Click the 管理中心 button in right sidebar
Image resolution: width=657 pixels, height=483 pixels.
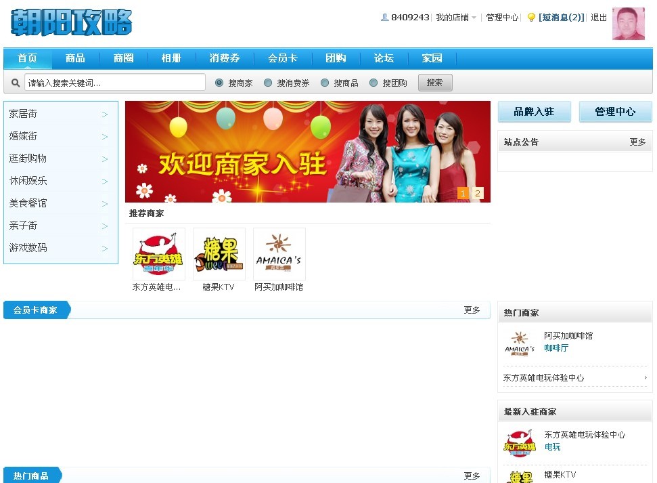[616, 112]
